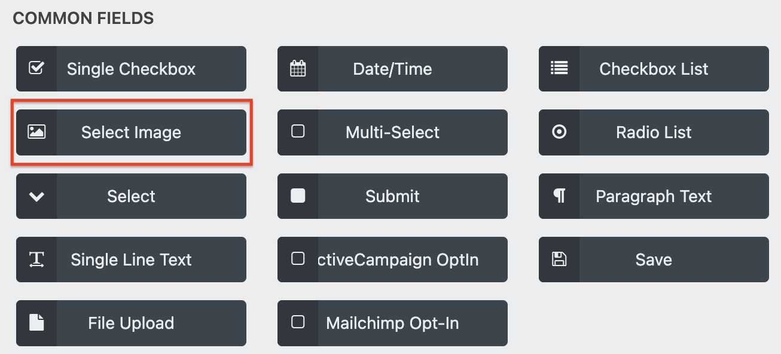Click the chevron icon on Select field
Viewport: 781px width, 354px height.
[x=36, y=196]
